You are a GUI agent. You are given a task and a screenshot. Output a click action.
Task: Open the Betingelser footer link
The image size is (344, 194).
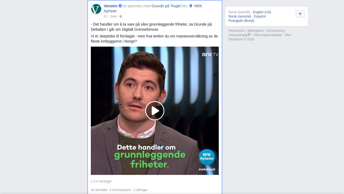tap(256, 31)
